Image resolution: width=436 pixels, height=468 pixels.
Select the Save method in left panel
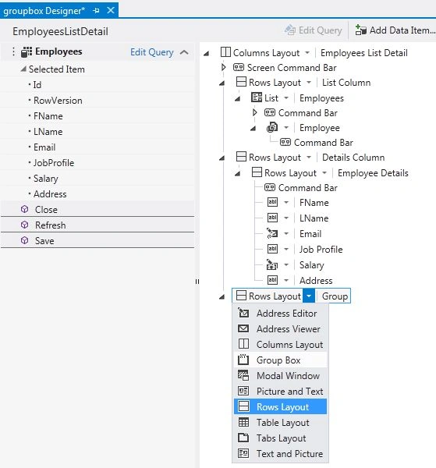coord(97,240)
